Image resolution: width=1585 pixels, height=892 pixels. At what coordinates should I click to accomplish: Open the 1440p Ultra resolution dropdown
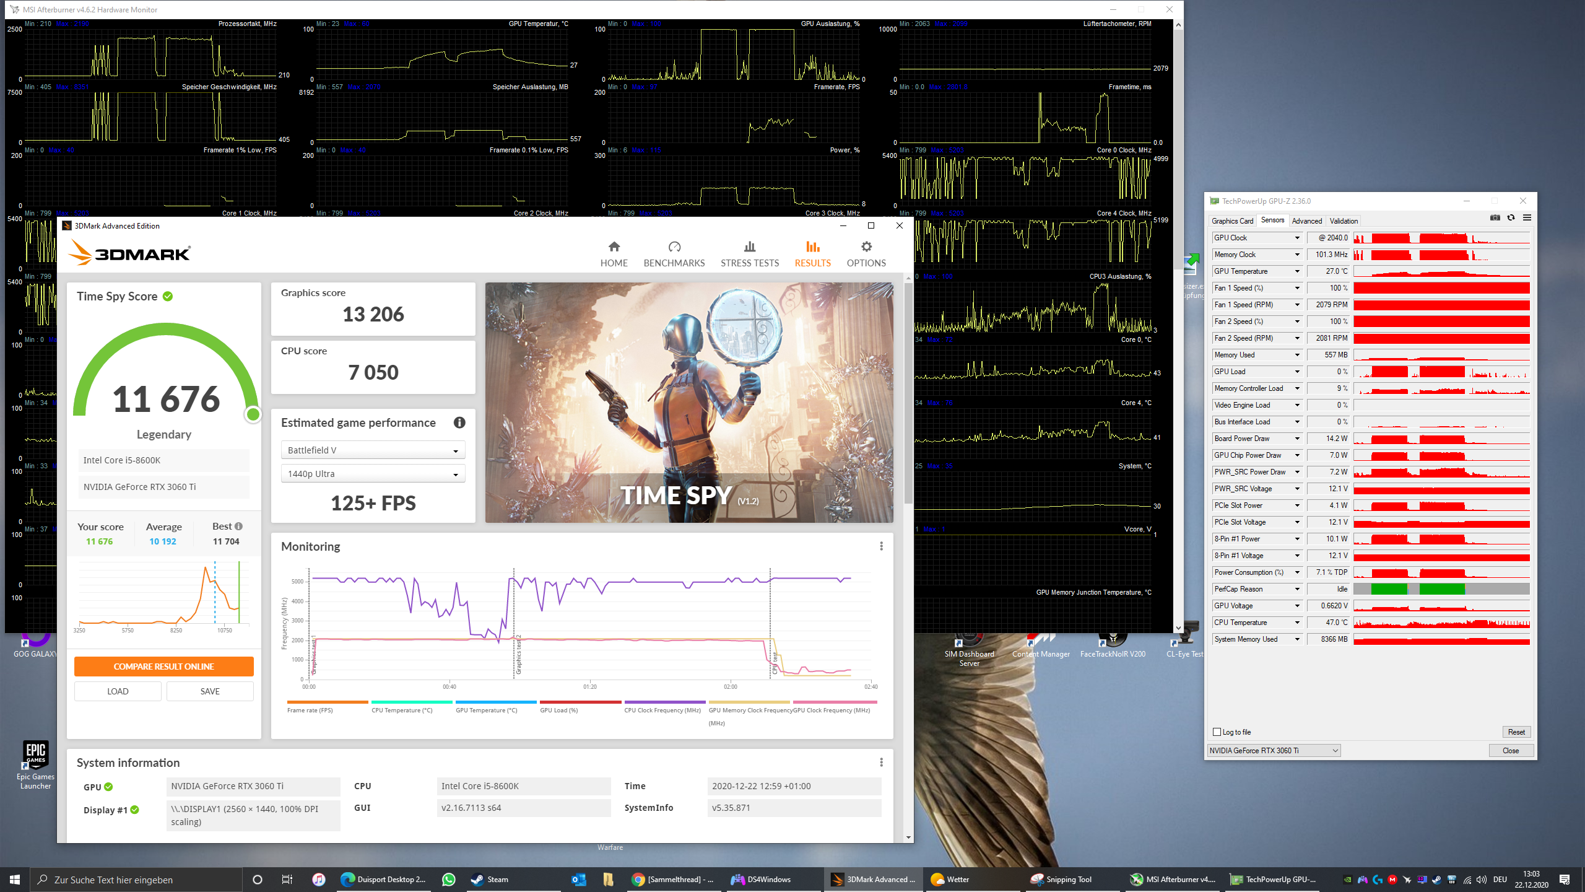[373, 474]
